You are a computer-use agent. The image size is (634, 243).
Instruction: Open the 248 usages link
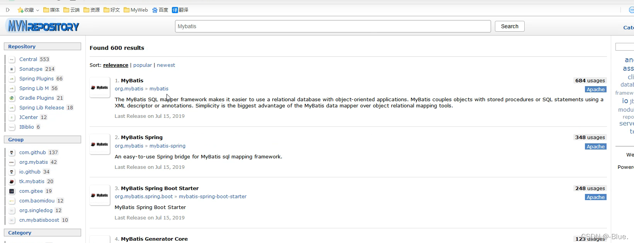point(590,189)
